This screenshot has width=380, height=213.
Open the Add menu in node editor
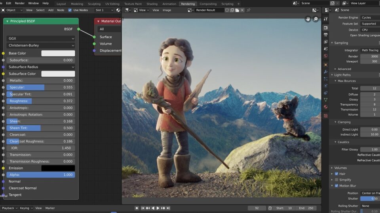[x=51, y=10]
